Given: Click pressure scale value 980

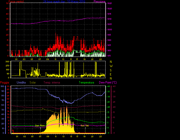Looking at the screenshot, I should point(109,50).
